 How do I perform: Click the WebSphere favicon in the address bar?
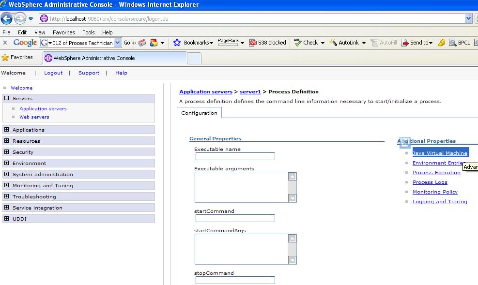tap(43, 18)
